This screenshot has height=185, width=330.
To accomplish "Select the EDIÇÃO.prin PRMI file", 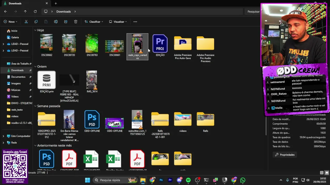I will pos(47,82).
